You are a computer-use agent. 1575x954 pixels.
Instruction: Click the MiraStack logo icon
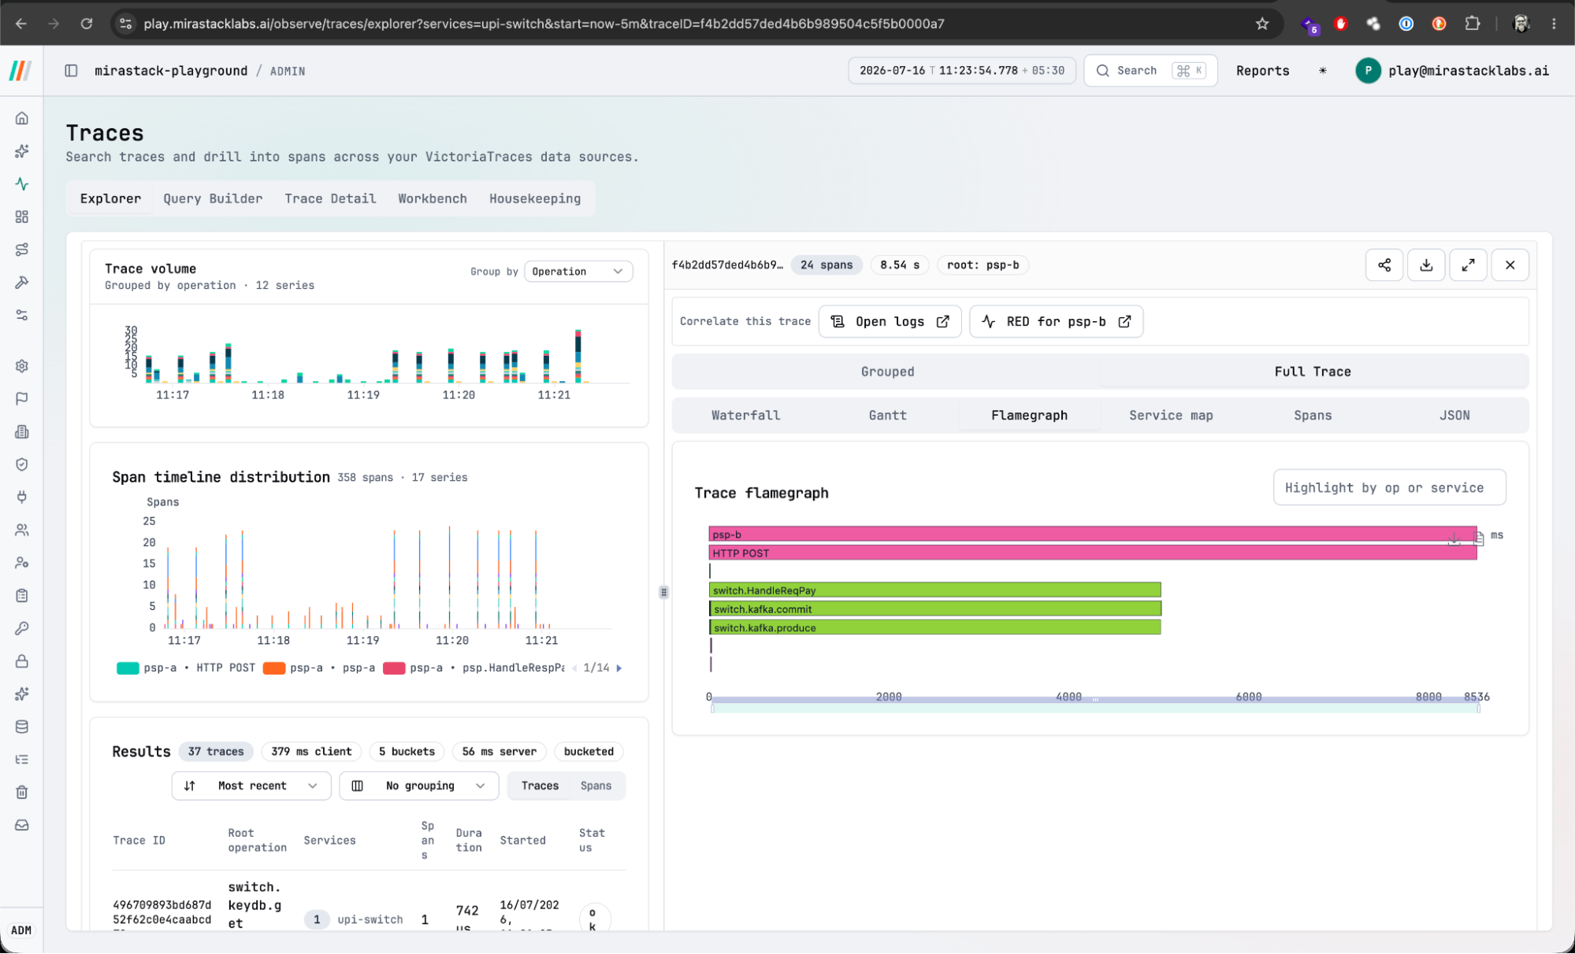21,71
